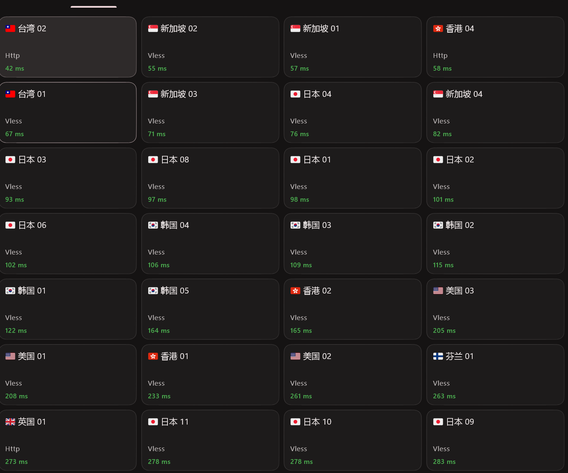Click the Japan flag on 日本 04
Image resolution: width=568 pixels, height=473 pixels.
click(295, 94)
